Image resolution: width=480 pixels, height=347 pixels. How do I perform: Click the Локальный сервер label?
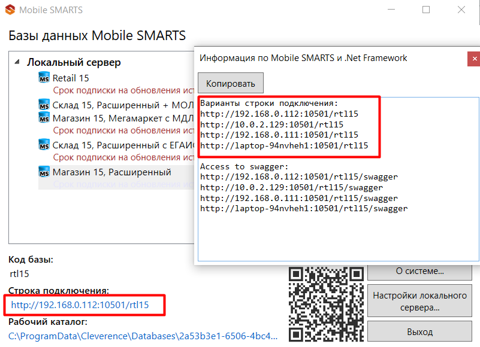click(74, 62)
